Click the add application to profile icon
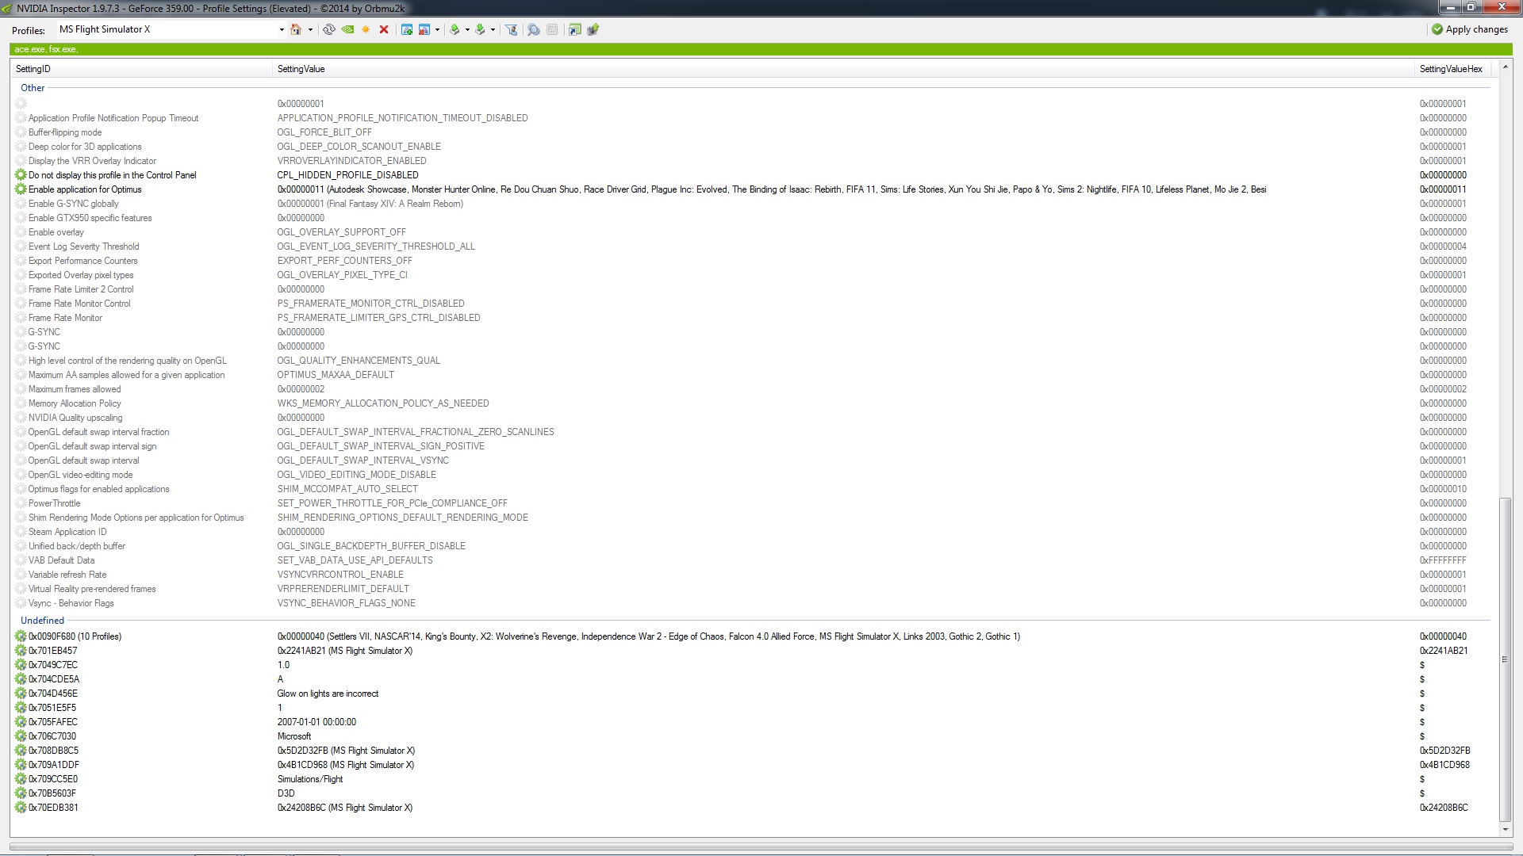The image size is (1523, 856). tap(406, 29)
